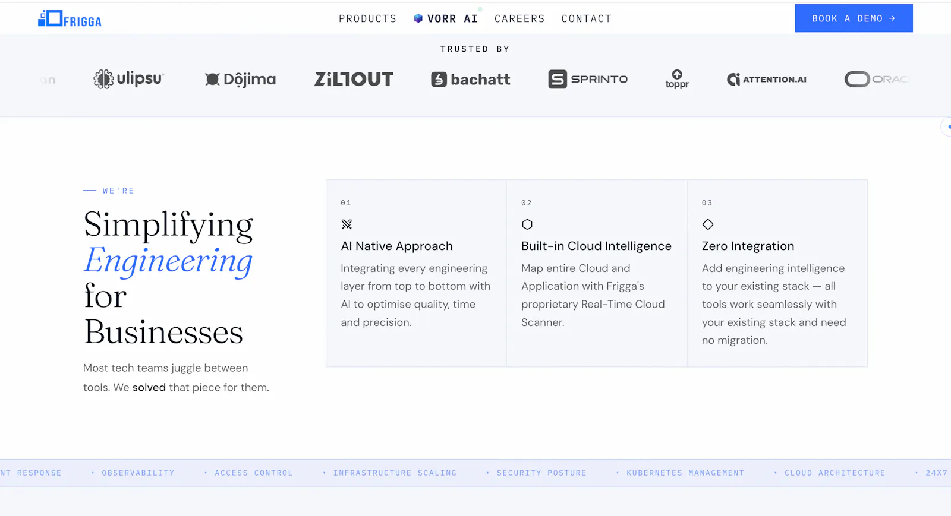Click the Infrastructure Scaling ticker item
This screenshot has height=516, width=951.
(x=395, y=473)
